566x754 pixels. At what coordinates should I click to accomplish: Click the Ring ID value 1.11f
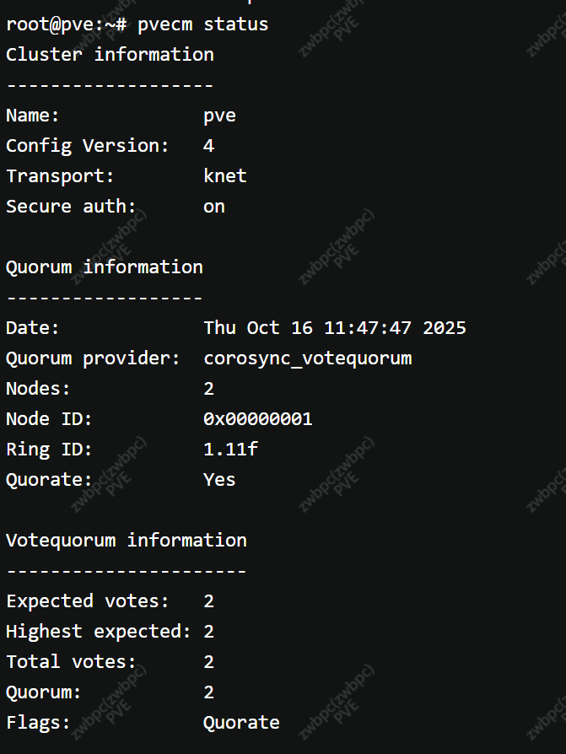click(x=230, y=449)
